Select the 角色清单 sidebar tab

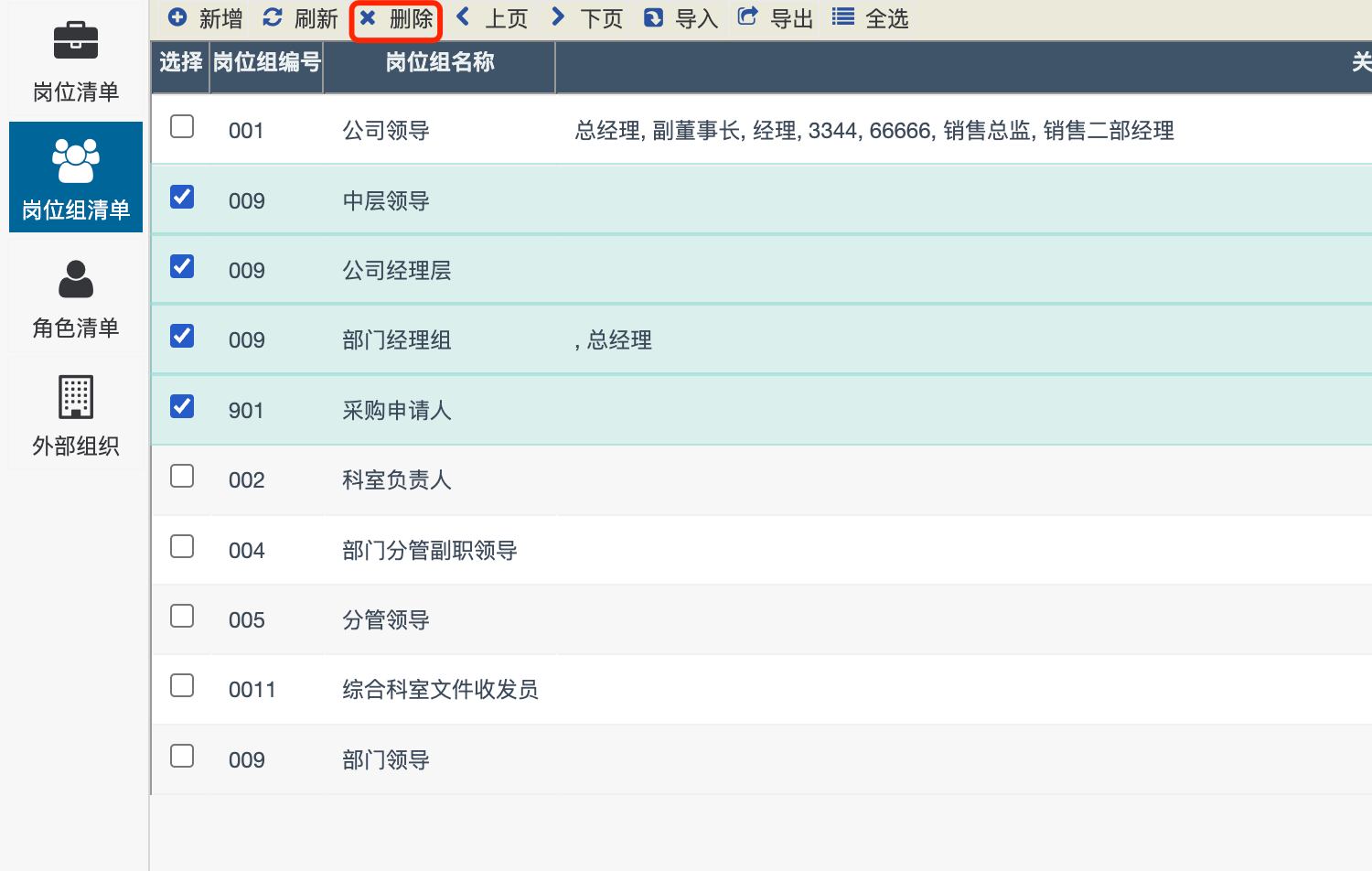pyautogui.click(x=76, y=299)
